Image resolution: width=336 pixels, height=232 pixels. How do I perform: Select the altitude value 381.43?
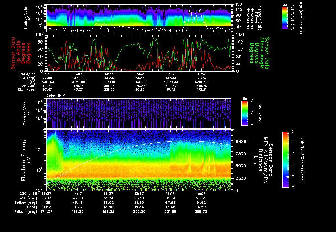[109, 86]
